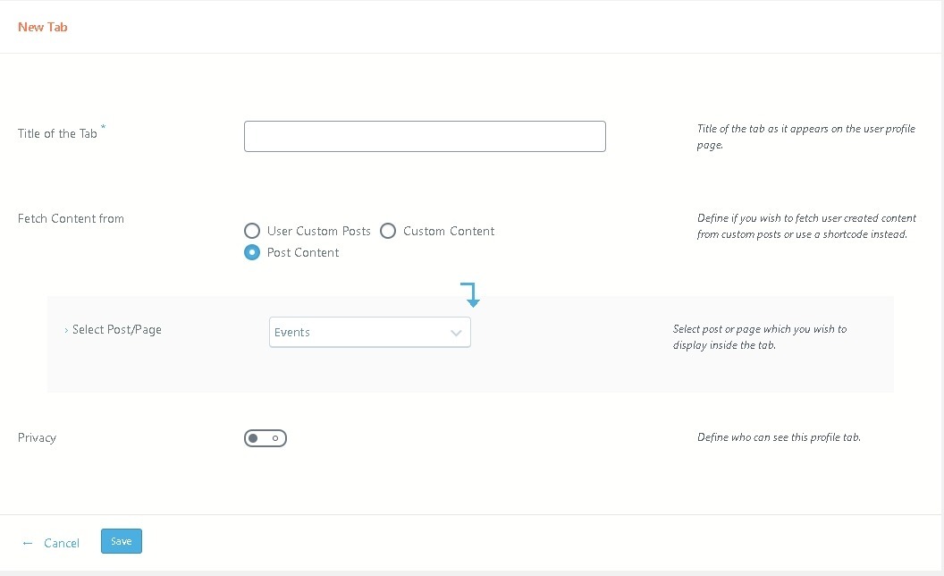Viewport: 944px width, 576px height.
Task: Click the New Tab heading
Action: tap(43, 27)
